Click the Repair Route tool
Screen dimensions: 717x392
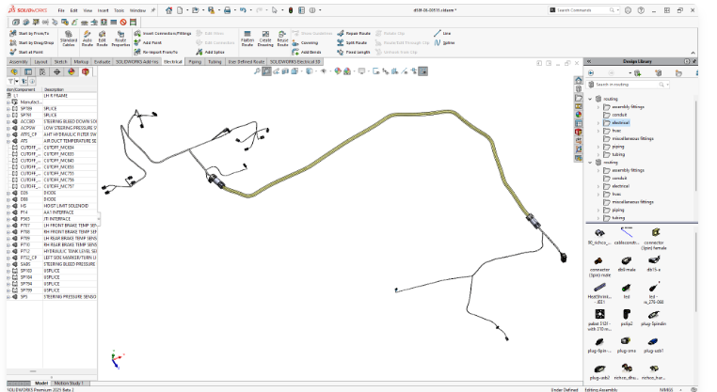(x=354, y=33)
